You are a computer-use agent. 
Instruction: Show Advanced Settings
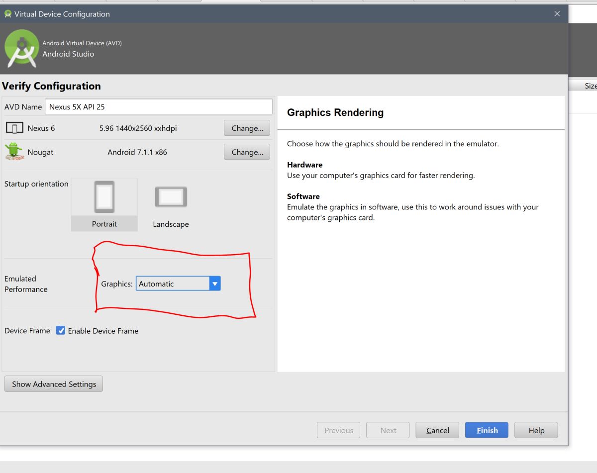tap(54, 384)
